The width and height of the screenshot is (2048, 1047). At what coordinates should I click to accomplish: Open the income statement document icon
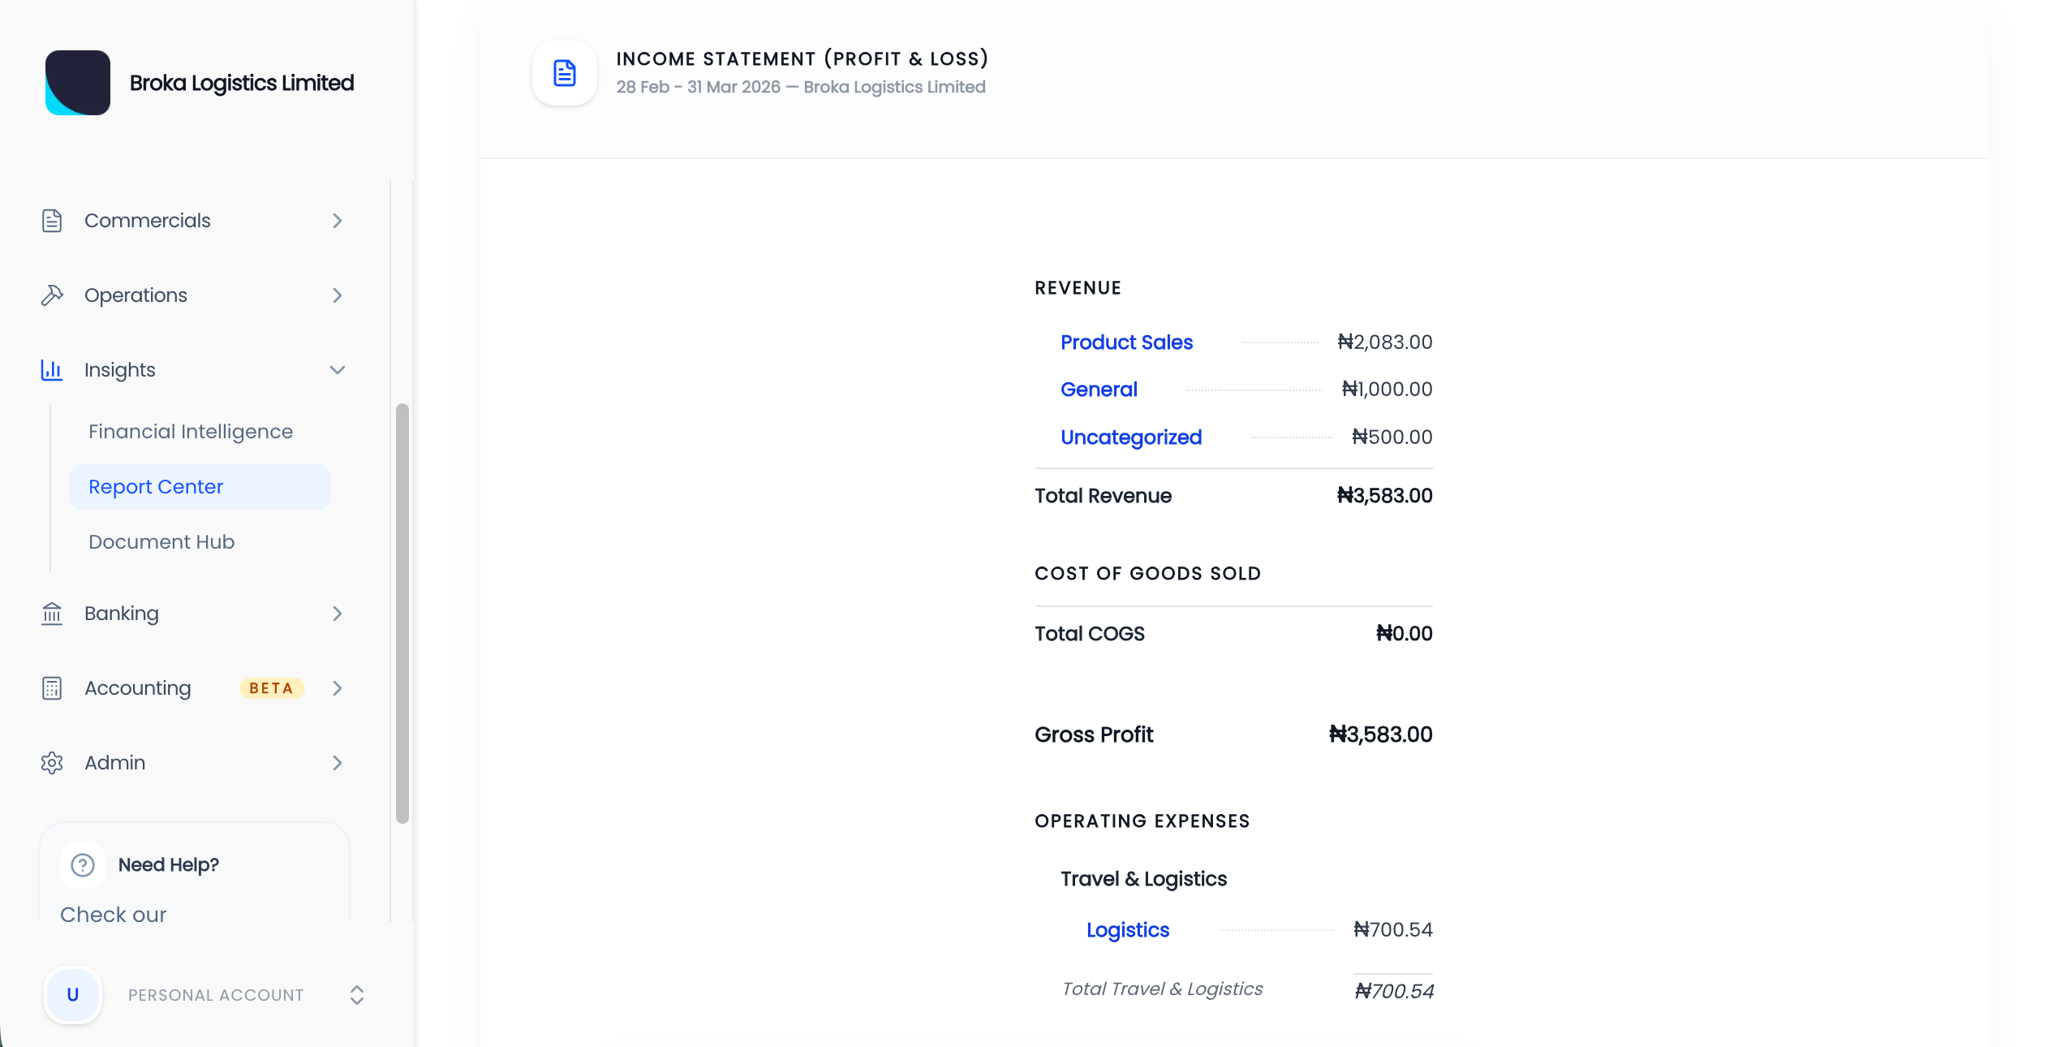coord(563,72)
